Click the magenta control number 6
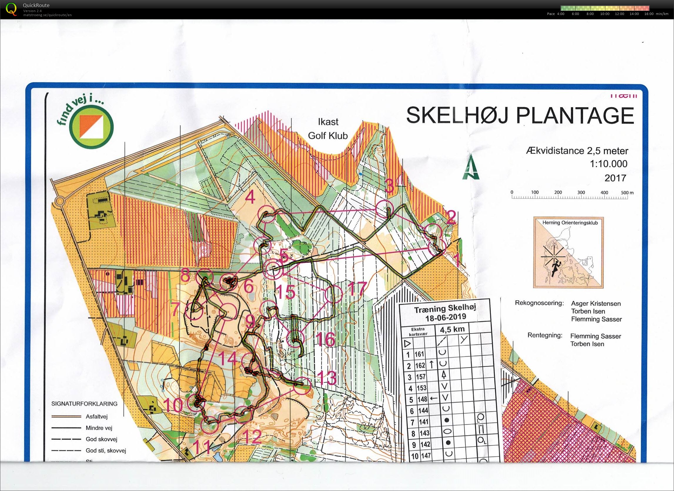 click(x=249, y=286)
